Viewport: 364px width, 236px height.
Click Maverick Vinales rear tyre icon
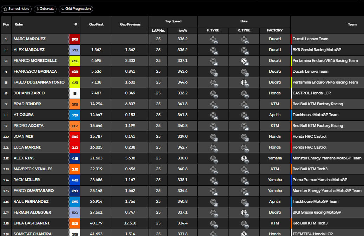coord(244,170)
